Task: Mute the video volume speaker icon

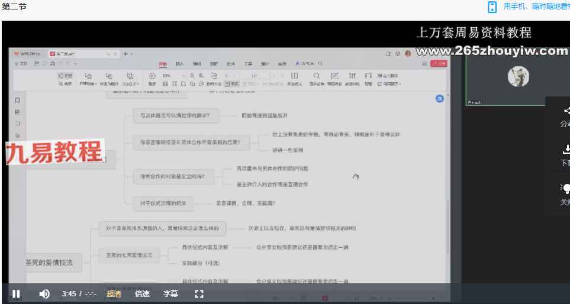Action: pos(44,293)
